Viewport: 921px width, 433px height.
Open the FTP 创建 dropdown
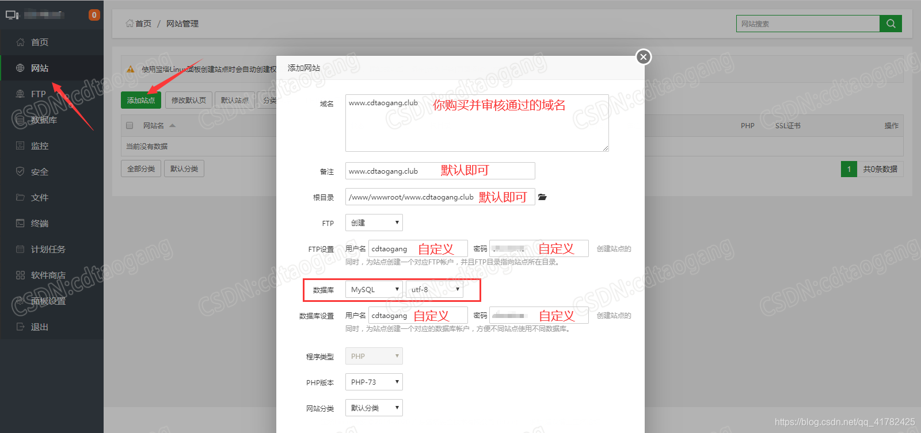374,223
